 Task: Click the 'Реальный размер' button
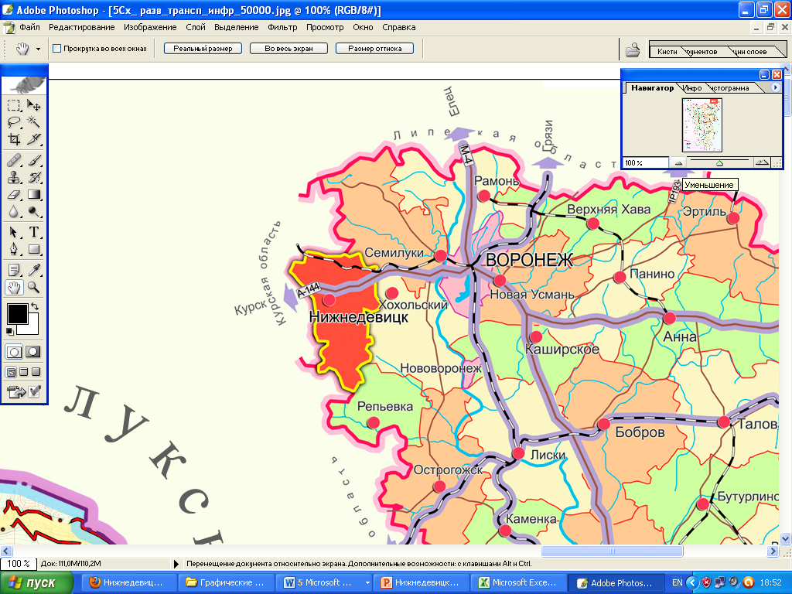point(203,48)
